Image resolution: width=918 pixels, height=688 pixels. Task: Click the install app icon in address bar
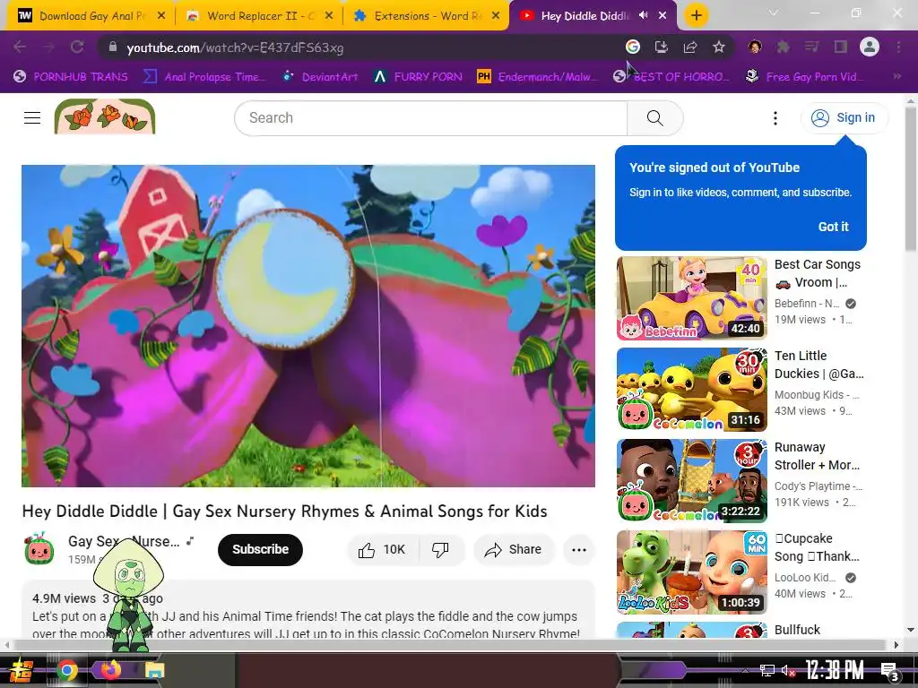point(661,47)
